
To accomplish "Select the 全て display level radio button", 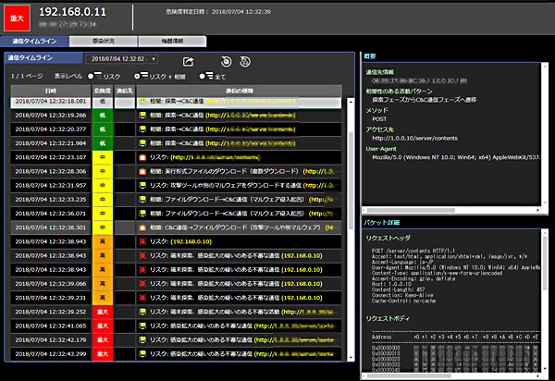I will point(202,76).
